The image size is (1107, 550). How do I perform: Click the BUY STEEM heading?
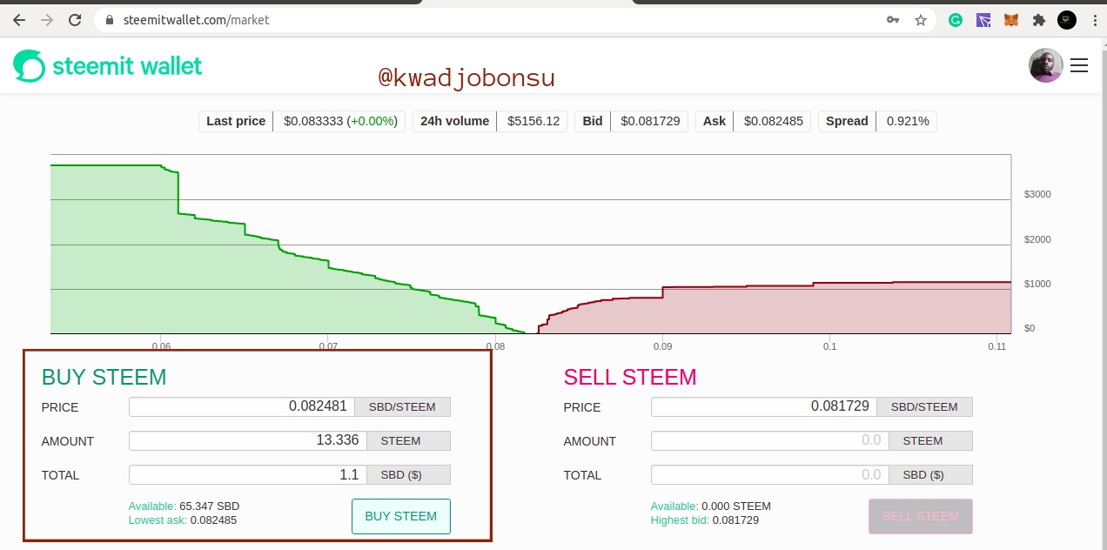click(104, 377)
